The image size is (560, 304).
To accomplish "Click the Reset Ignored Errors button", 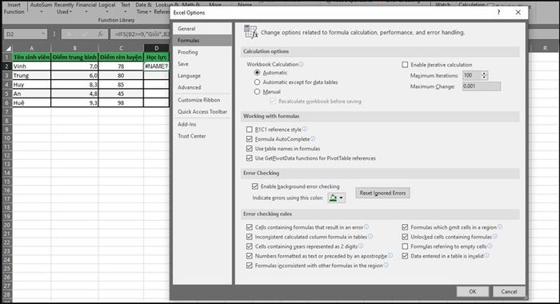I will coord(382,193).
